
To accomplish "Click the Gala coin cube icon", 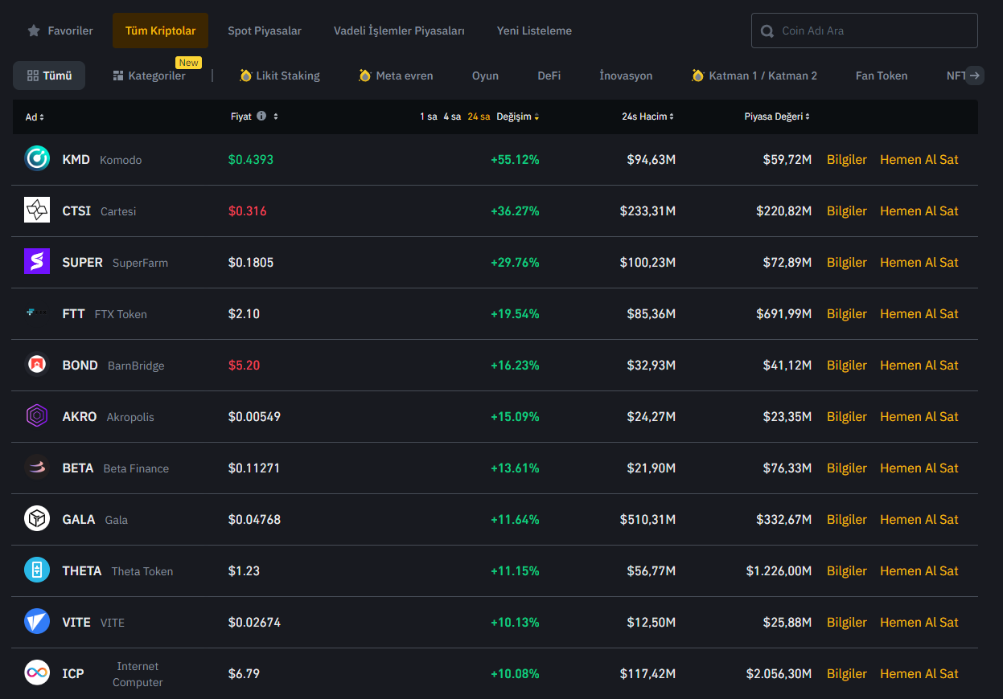I will pos(37,519).
